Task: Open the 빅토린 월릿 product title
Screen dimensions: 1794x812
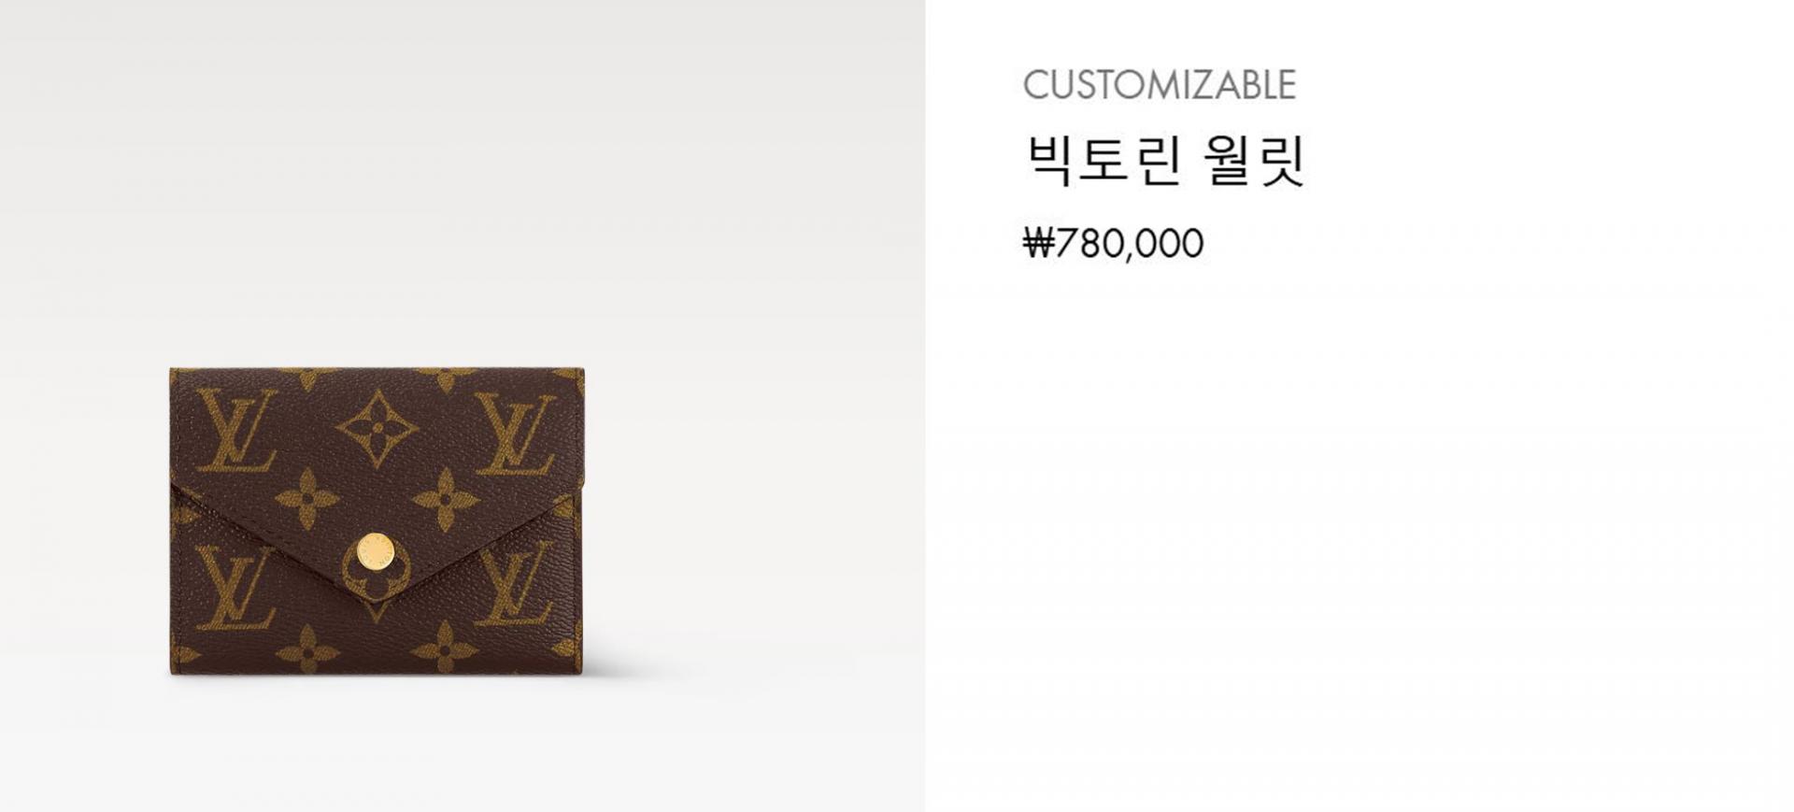Action: click(x=1165, y=161)
